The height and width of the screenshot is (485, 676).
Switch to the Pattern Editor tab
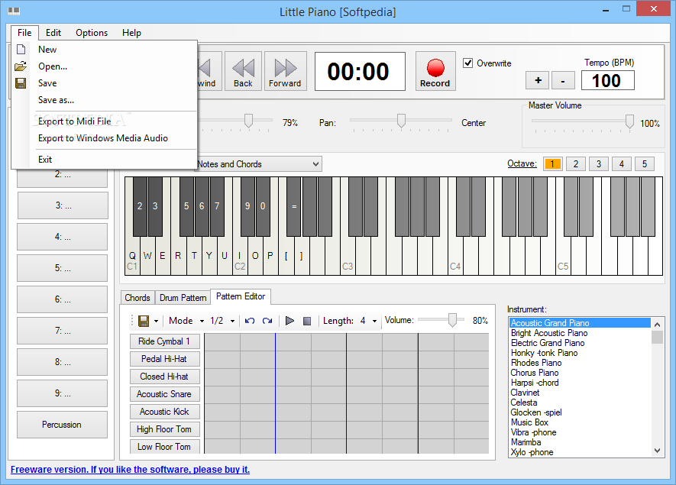pyautogui.click(x=241, y=296)
